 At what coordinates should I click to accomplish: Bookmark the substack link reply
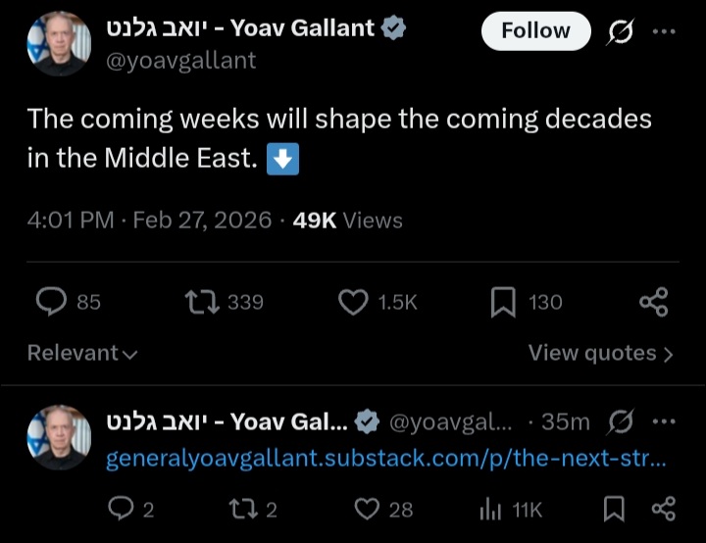pos(614,509)
